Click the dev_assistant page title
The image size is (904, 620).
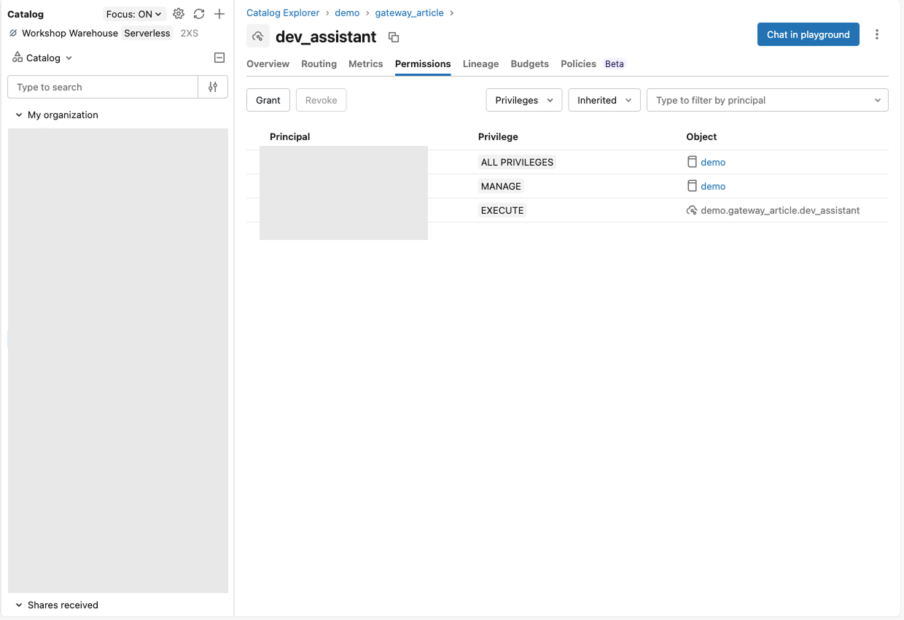pyautogui.click(x=326, y=36)
